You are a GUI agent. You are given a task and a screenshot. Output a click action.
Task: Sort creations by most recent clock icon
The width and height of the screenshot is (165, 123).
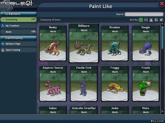click(141, 20)
